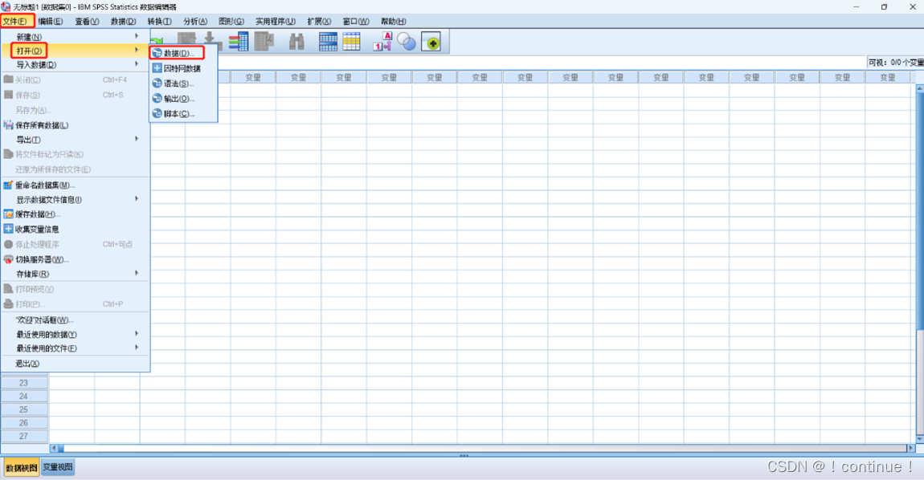
Task: Click the Run descriptive statistics toolbar icon
Action: click(x=264, y=41)
